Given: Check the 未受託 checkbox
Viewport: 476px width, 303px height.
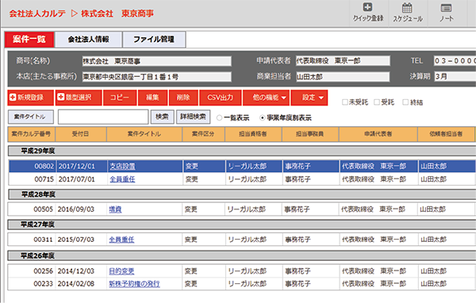Looking at the screenshot, I should [345, 102].
